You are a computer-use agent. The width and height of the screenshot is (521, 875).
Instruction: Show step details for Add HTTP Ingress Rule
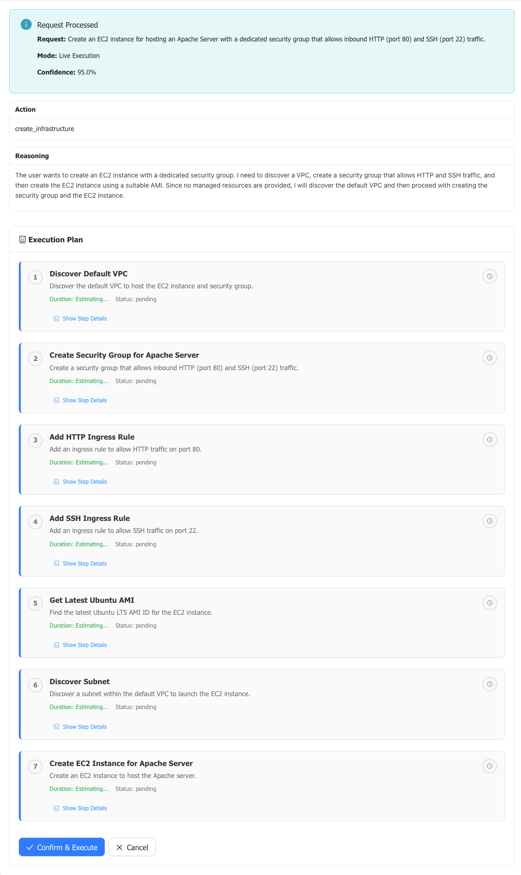pyautogui.click(x=85, y=481)
